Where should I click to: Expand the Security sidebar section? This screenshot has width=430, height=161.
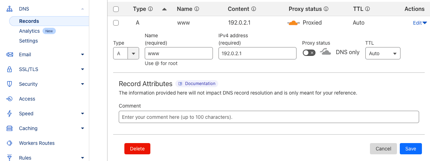point(83,84)
